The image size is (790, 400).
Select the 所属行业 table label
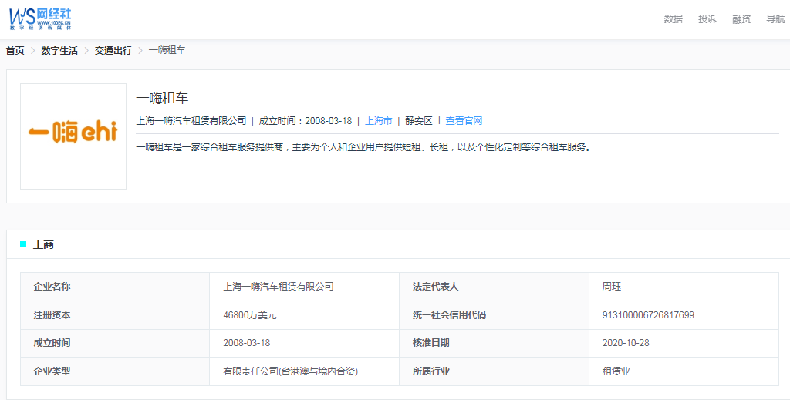[x=430, y=371]
